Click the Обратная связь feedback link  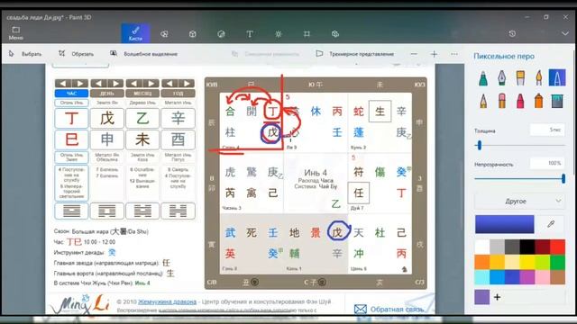click(389, 309)
